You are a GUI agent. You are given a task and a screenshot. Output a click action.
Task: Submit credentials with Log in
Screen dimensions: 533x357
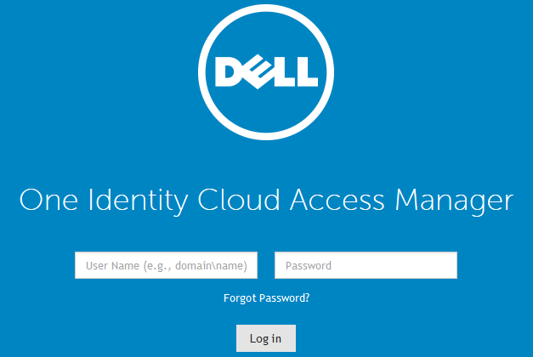click(x=265, y=338)
